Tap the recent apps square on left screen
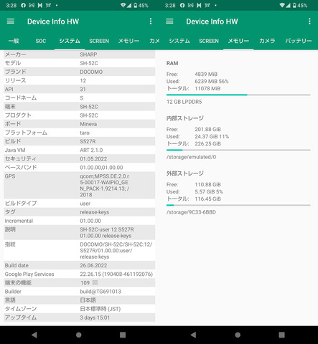 click(x=123, y=335)
